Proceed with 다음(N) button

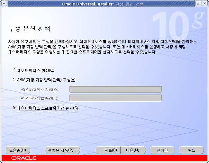click(133, 150)
